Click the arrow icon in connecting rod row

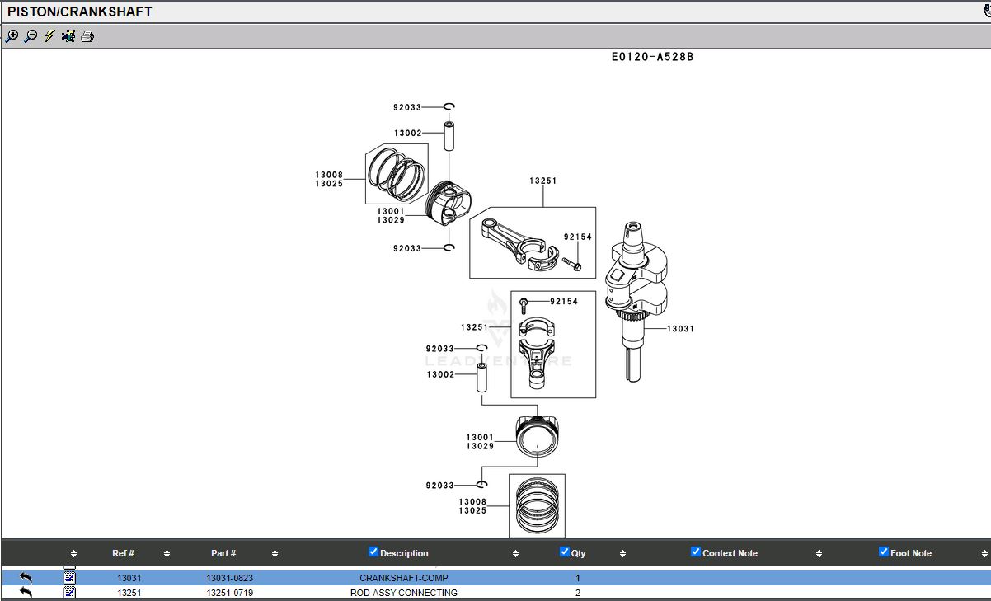26,593
